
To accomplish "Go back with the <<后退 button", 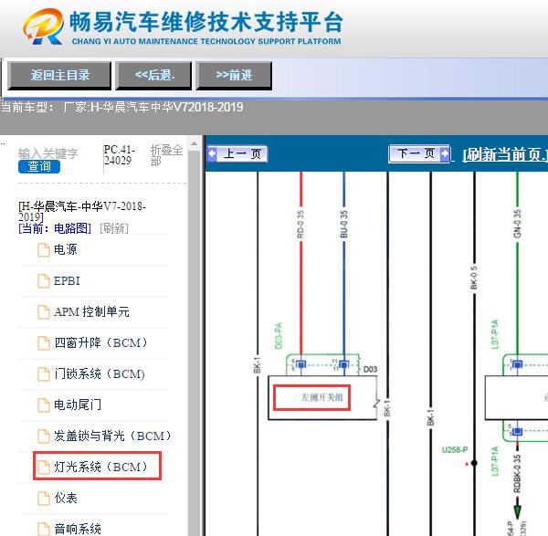I will (x=153, y=76).
